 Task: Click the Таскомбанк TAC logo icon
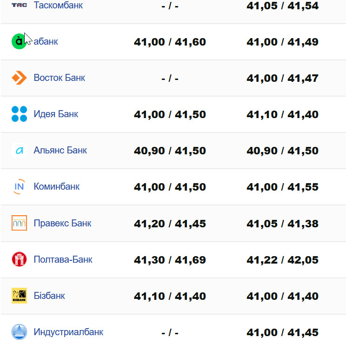(x=19, y=6)
